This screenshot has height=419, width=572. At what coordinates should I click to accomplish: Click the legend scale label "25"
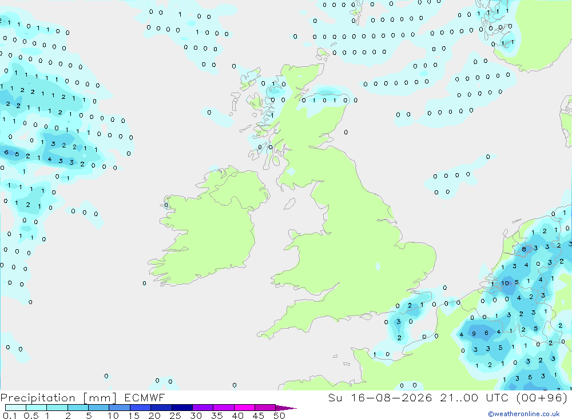(x=175, y=416)
